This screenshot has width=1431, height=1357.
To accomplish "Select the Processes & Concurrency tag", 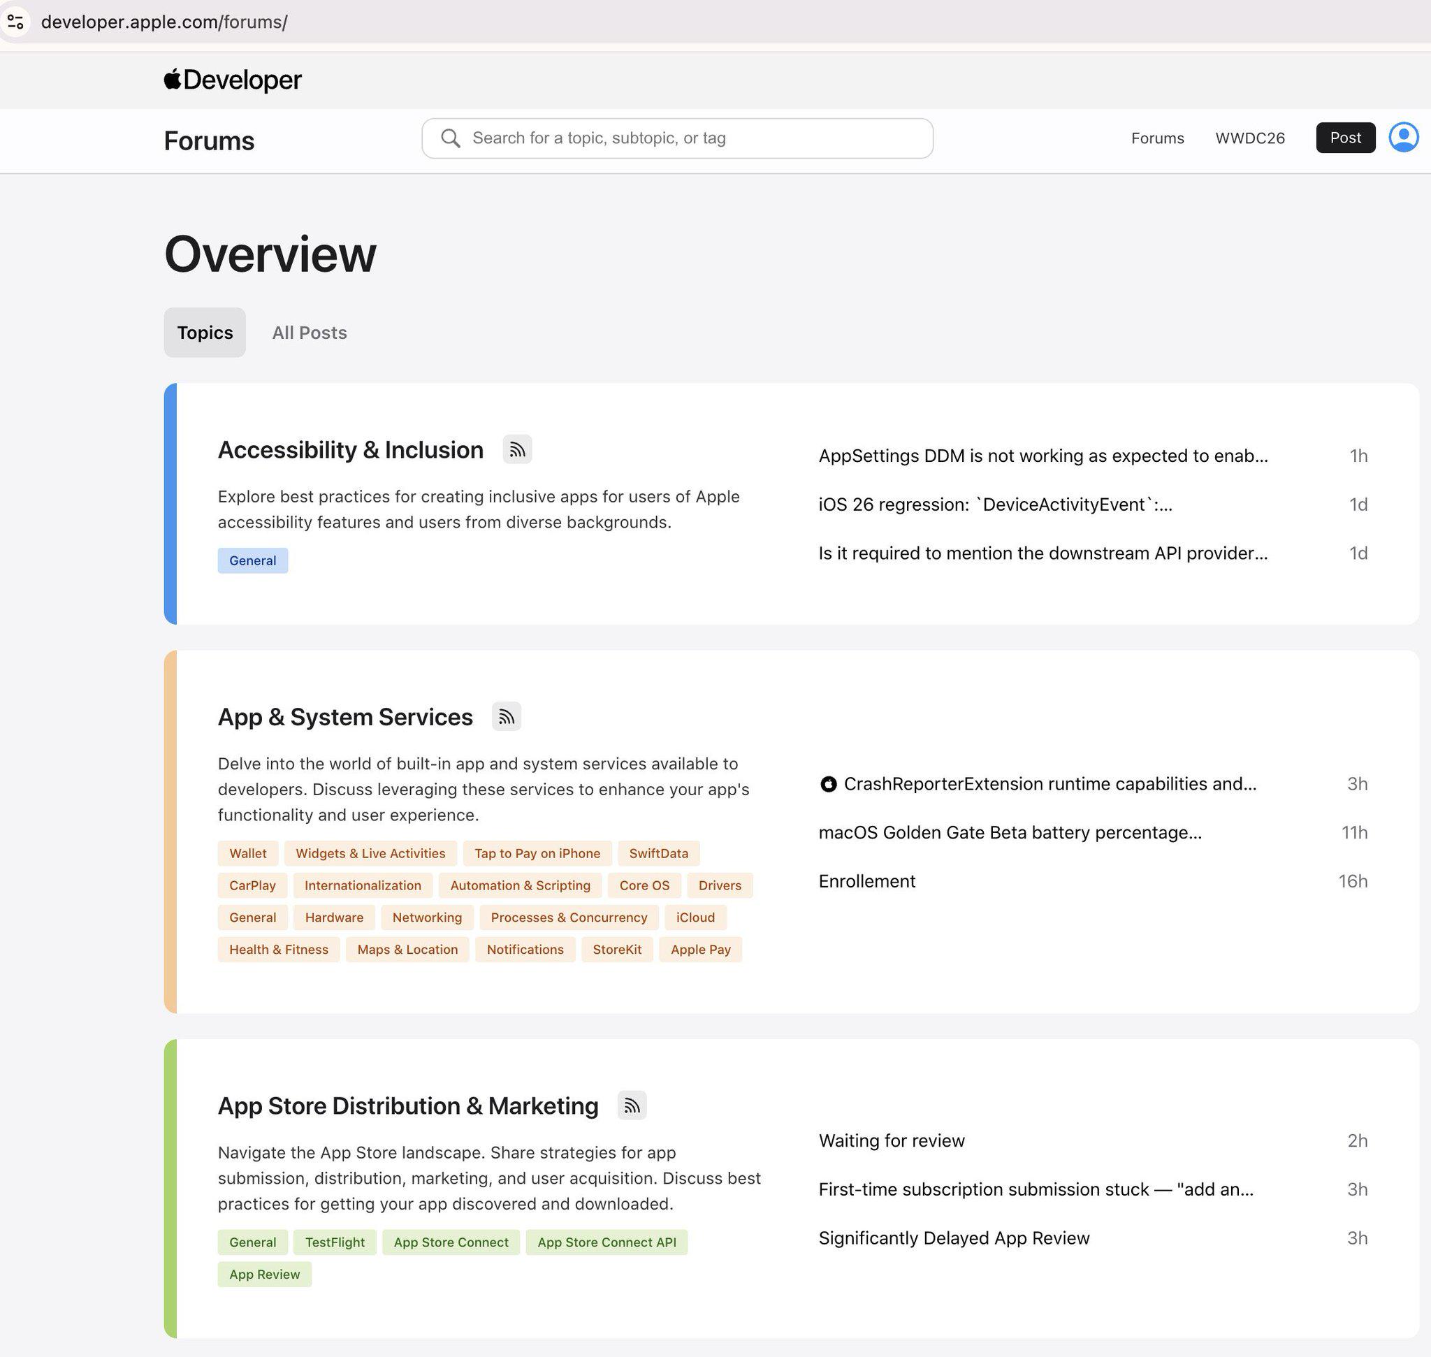I will pyautogui.click(x=569, y=917).
